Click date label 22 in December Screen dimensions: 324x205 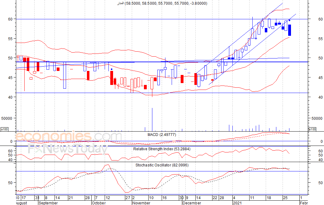(215, 198)
